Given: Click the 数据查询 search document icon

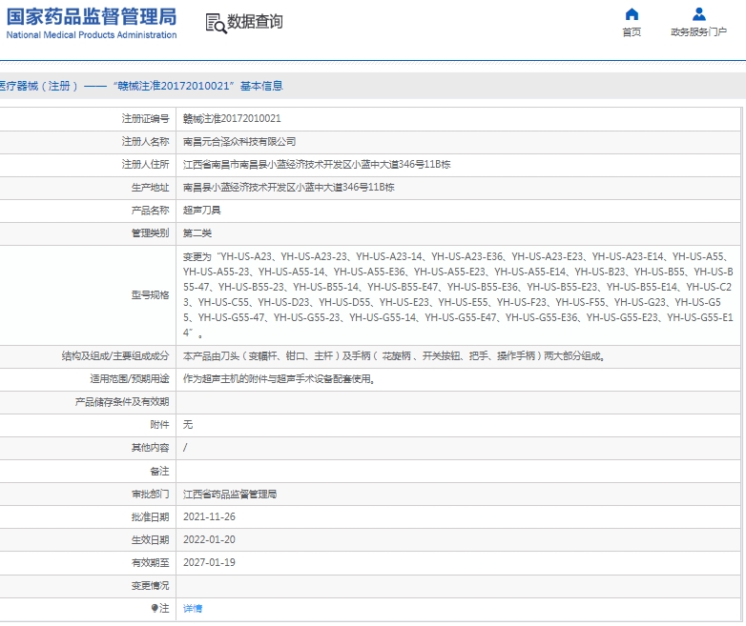Looking at the screenshot, I should pos(216,23).
